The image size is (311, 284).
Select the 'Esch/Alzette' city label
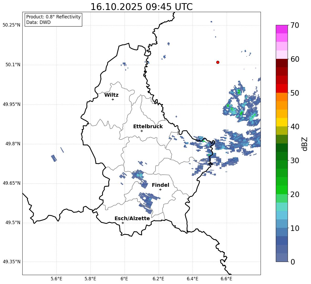132,218
